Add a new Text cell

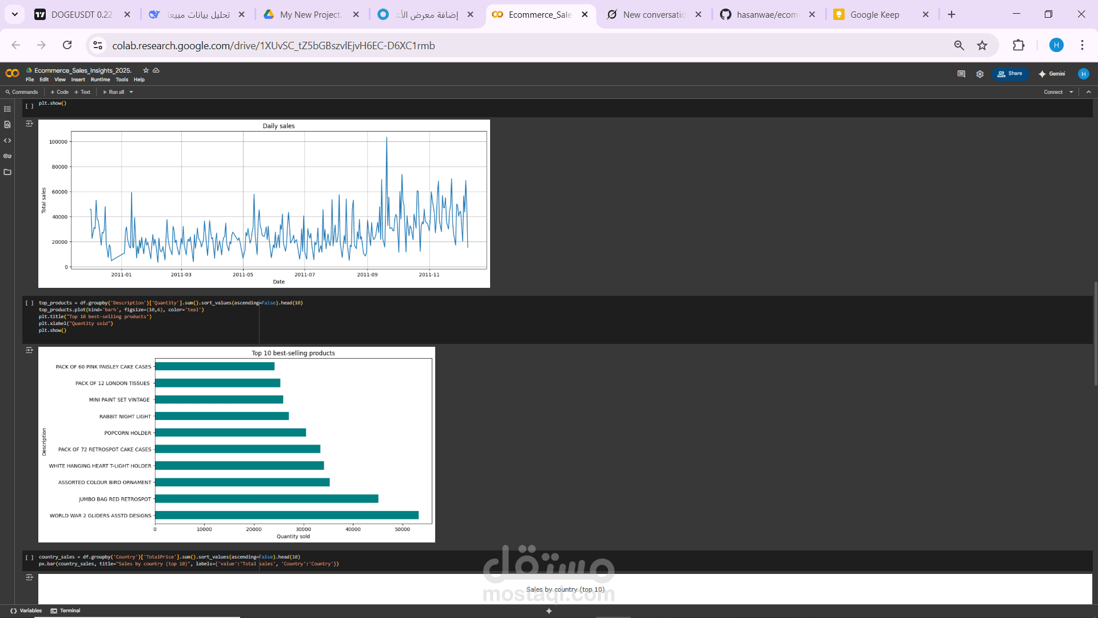tap(82, 92)
